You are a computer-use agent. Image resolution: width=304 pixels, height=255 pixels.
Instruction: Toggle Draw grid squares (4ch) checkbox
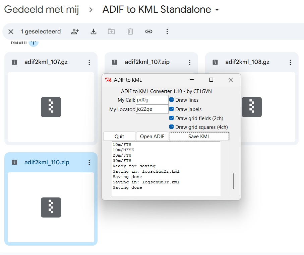(172, 127)
